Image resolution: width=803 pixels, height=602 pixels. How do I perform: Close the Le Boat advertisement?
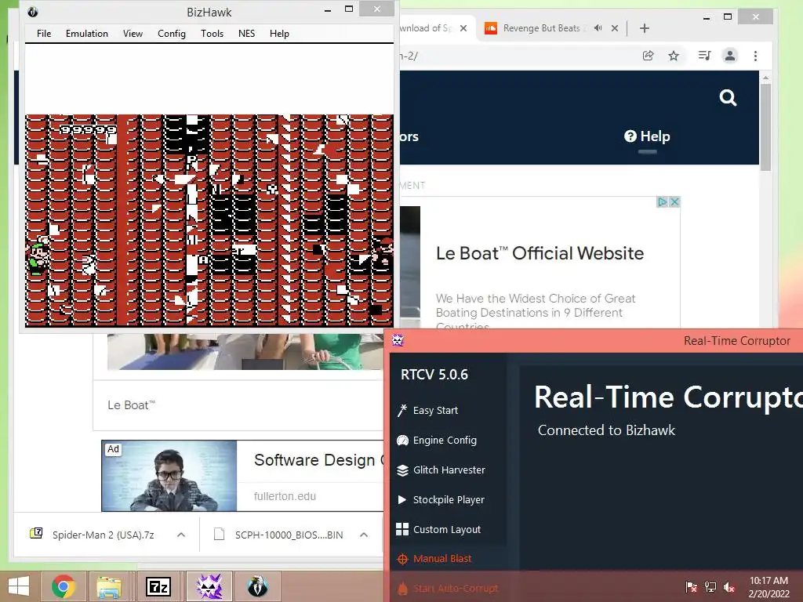pyautogui.click(x=674, y=201)
